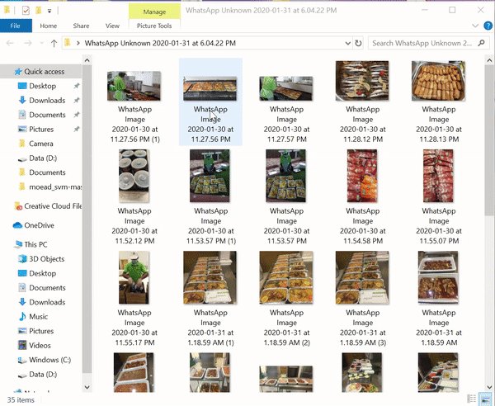Viewport: 495px width, 406px height.
Task: Open the Help question mark icon
Action: pyautogui.click(x=488, y=26)
